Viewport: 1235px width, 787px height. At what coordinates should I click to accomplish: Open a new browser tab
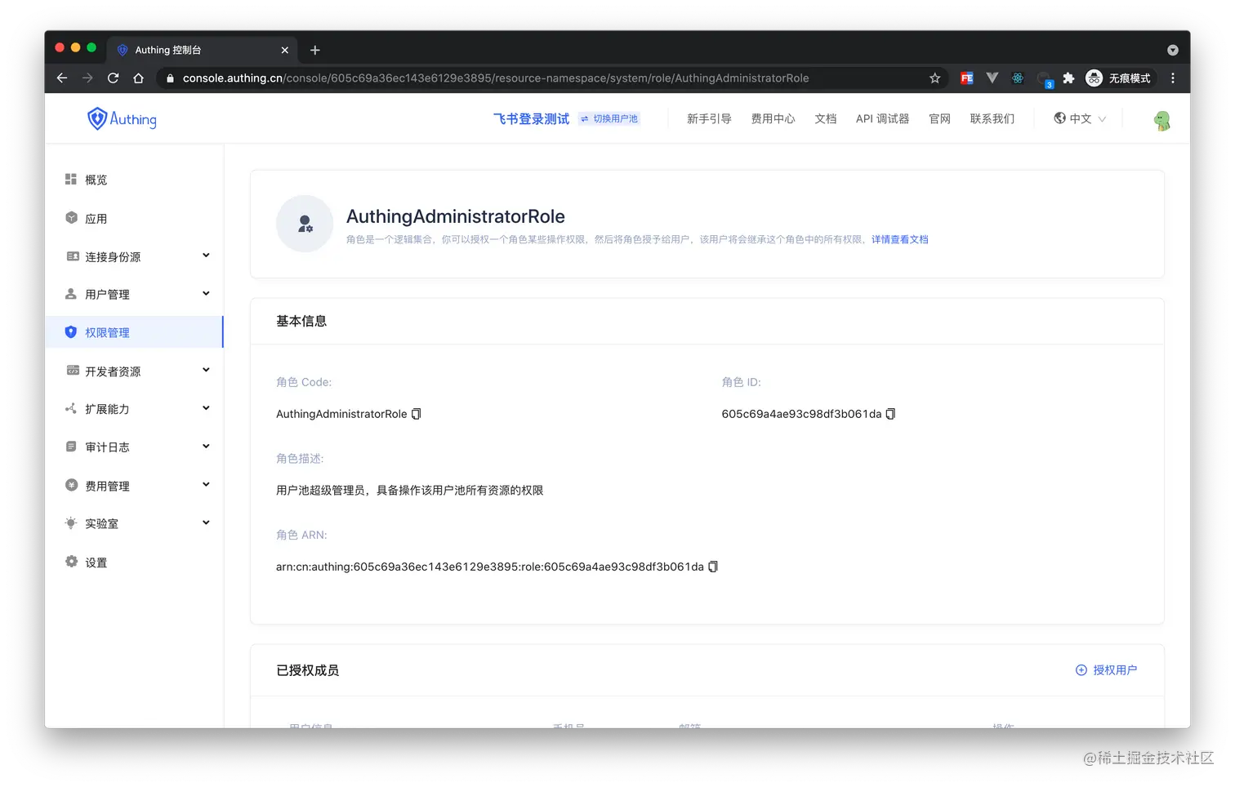click(315, 51)
